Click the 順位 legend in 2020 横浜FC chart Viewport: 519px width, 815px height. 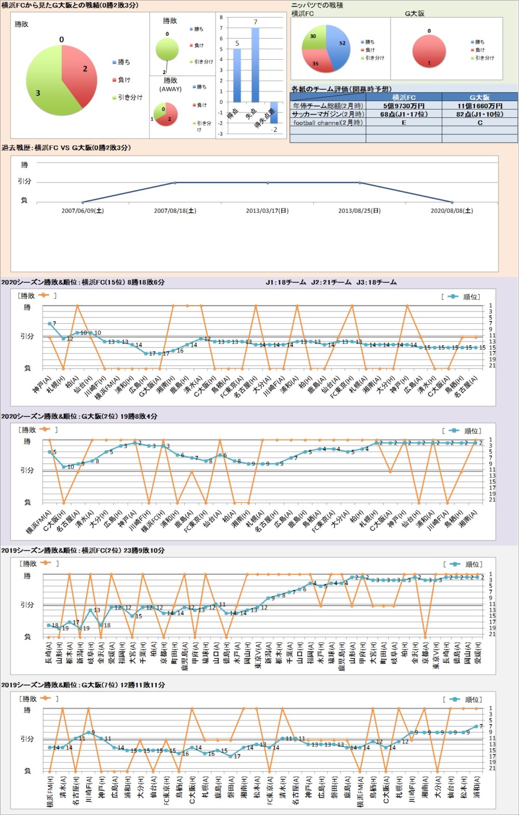461,297
